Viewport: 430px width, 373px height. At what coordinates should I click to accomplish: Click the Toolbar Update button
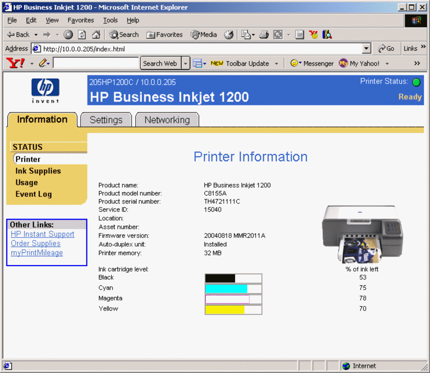pos(240,63)
